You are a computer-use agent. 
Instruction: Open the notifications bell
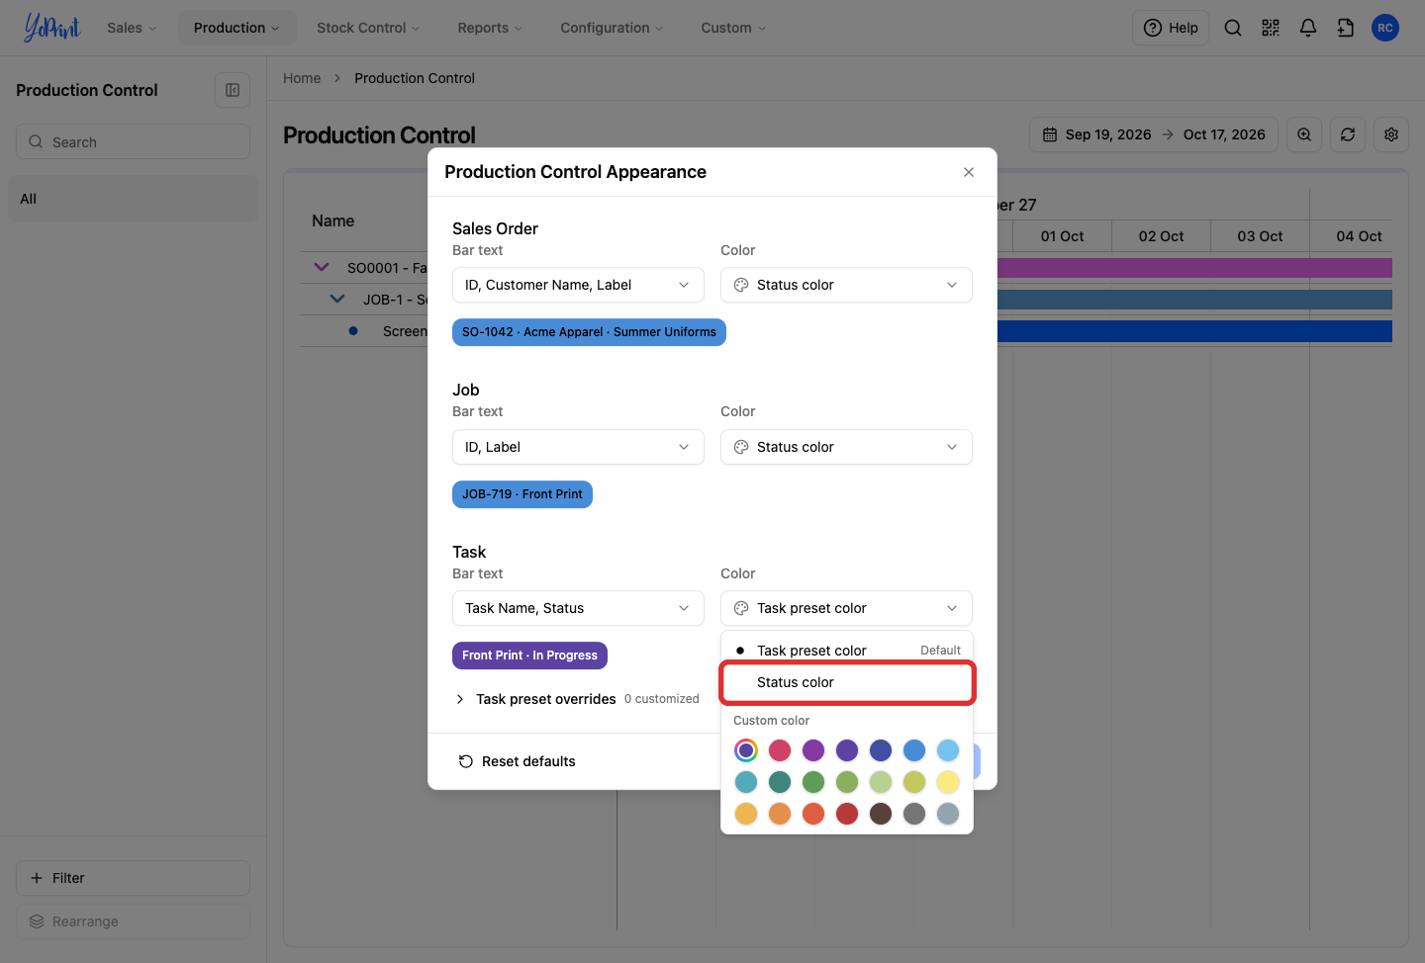pyautogui.click(x=1308, y=28)
